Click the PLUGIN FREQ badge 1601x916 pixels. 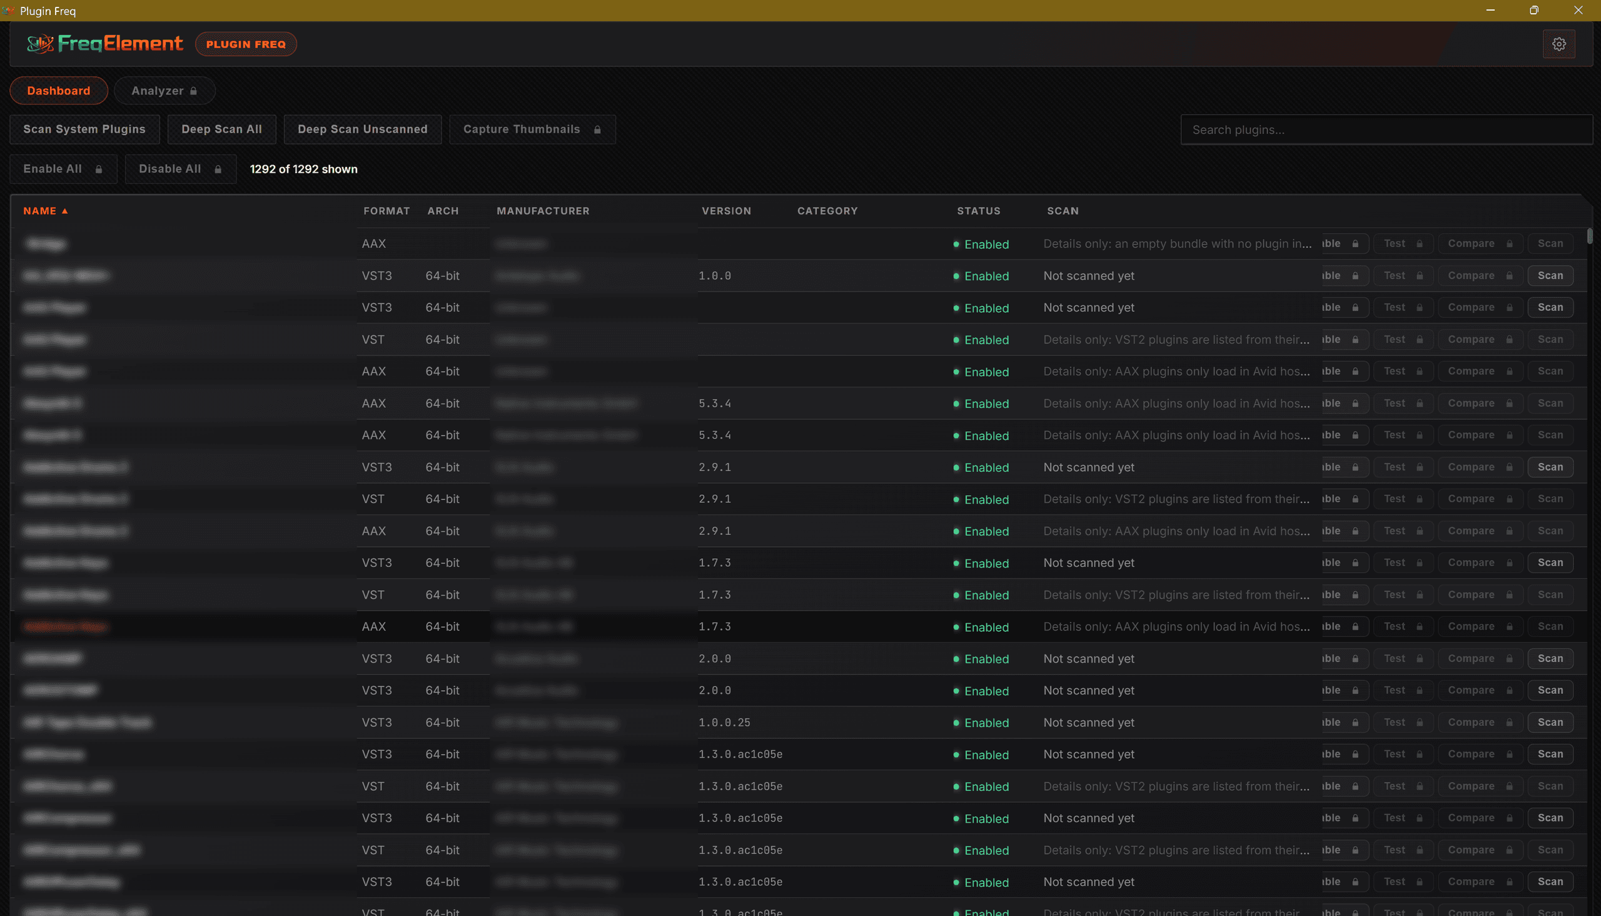click(x=246, y=44)
